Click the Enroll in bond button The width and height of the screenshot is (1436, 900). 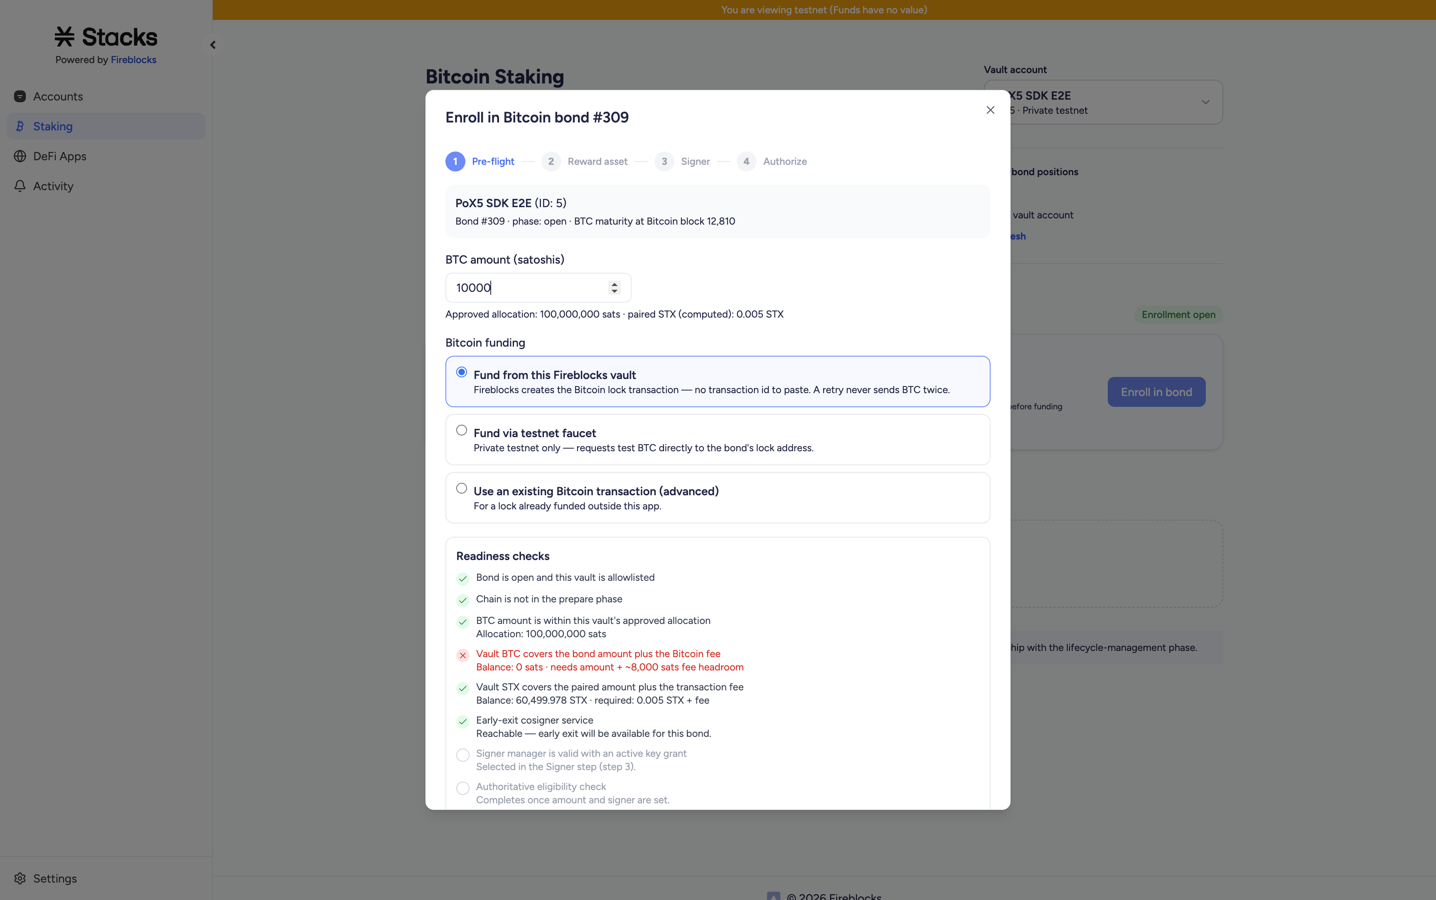(1156, 391)
